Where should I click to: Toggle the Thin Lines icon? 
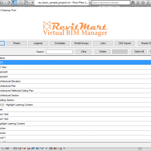pyautogui.click(x=14, y=3)
